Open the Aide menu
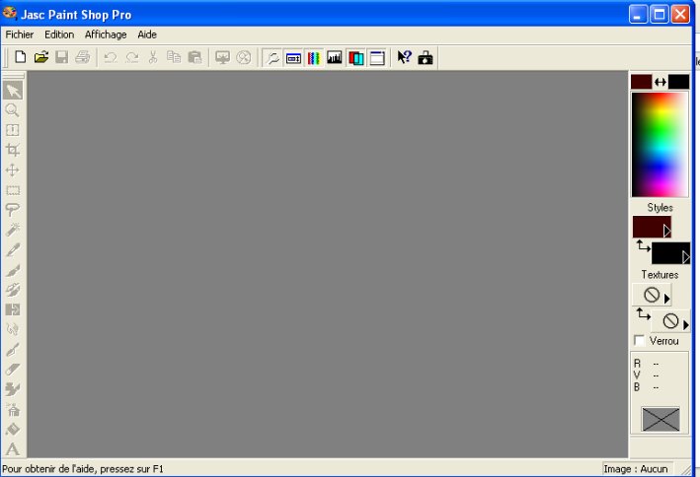700x477 pixels. (x=147, y=34)
